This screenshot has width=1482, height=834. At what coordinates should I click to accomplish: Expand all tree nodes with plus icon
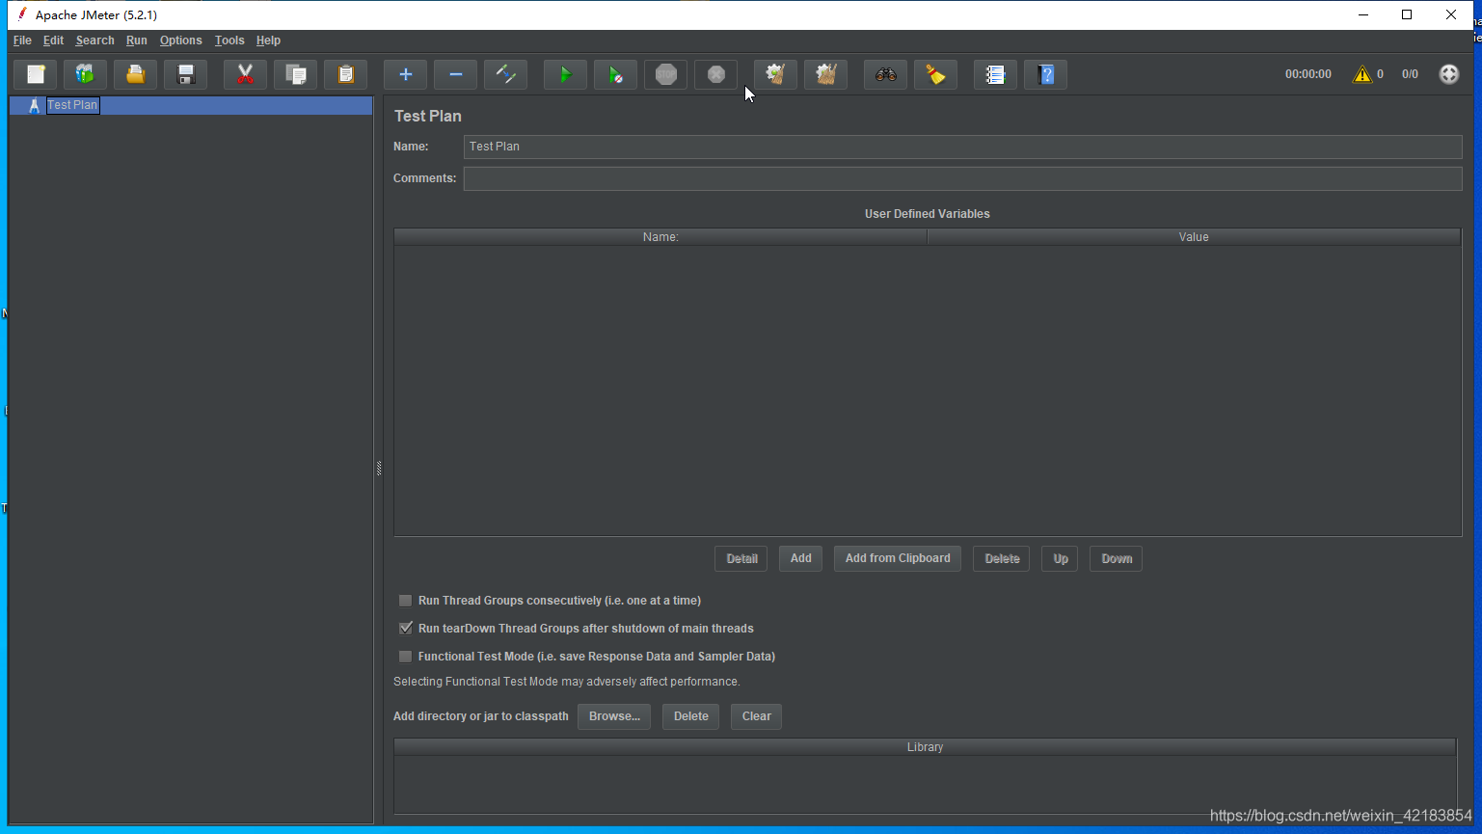coord(406,74)
